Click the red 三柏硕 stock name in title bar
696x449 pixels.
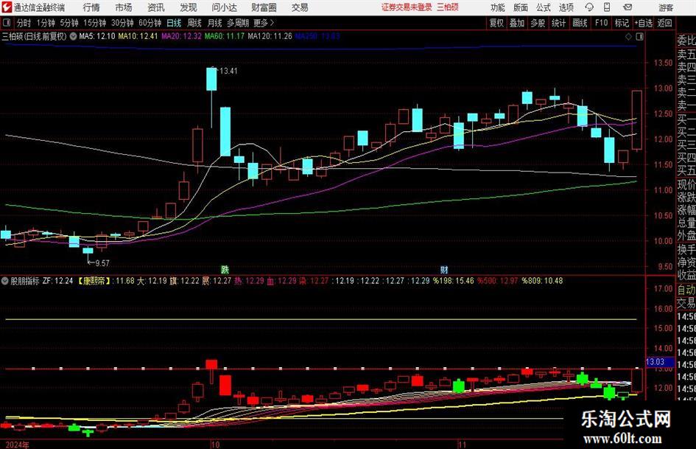[x=448, y=7]
